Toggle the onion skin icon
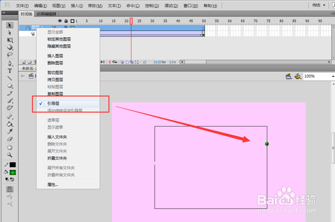 tap(122, 62)
